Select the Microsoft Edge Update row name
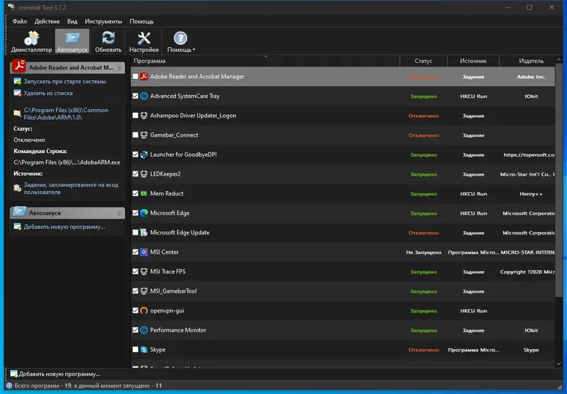Screen dimensions: 567x394 (180, 232)
